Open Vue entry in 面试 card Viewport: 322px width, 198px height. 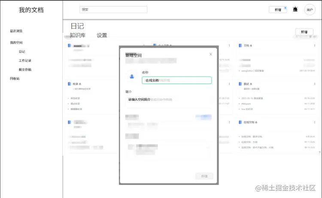click(x=247, y=109)
